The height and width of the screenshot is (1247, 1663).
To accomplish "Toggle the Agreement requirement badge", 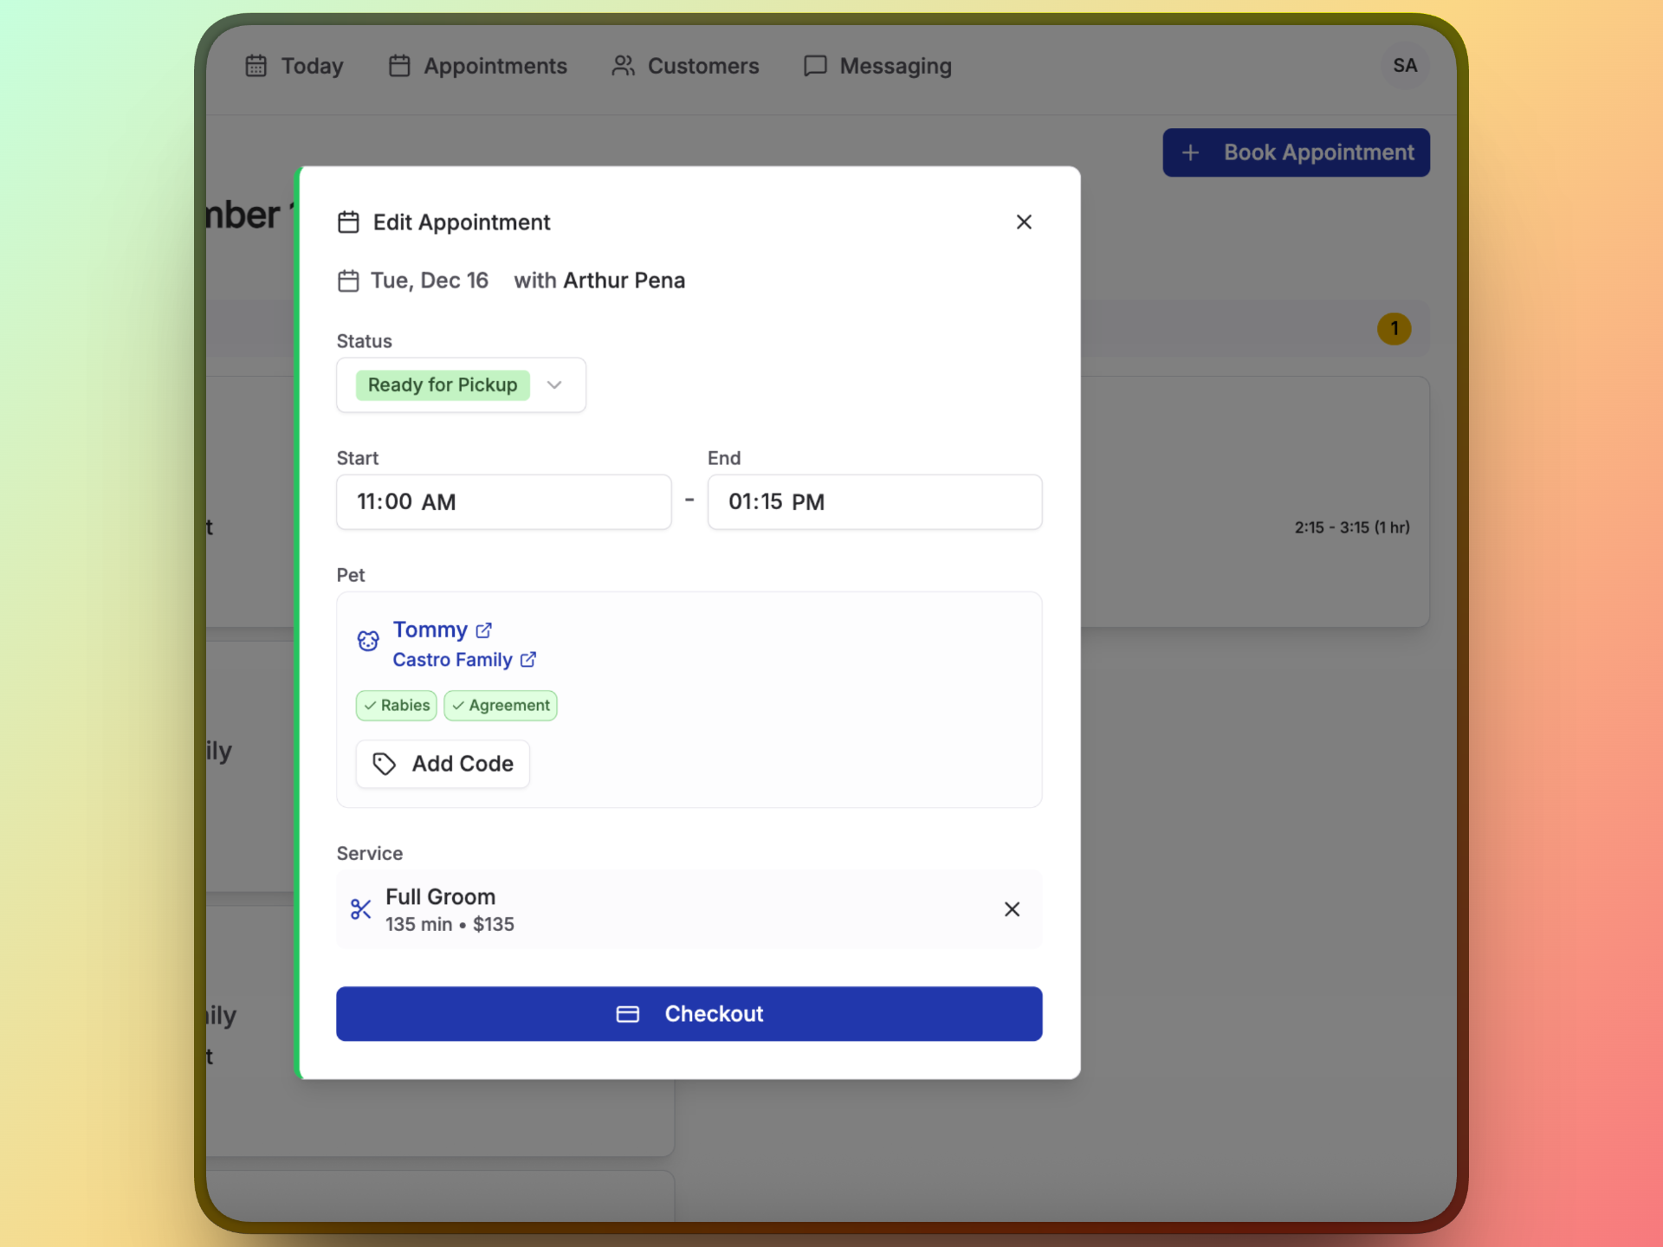I will 501,705.
